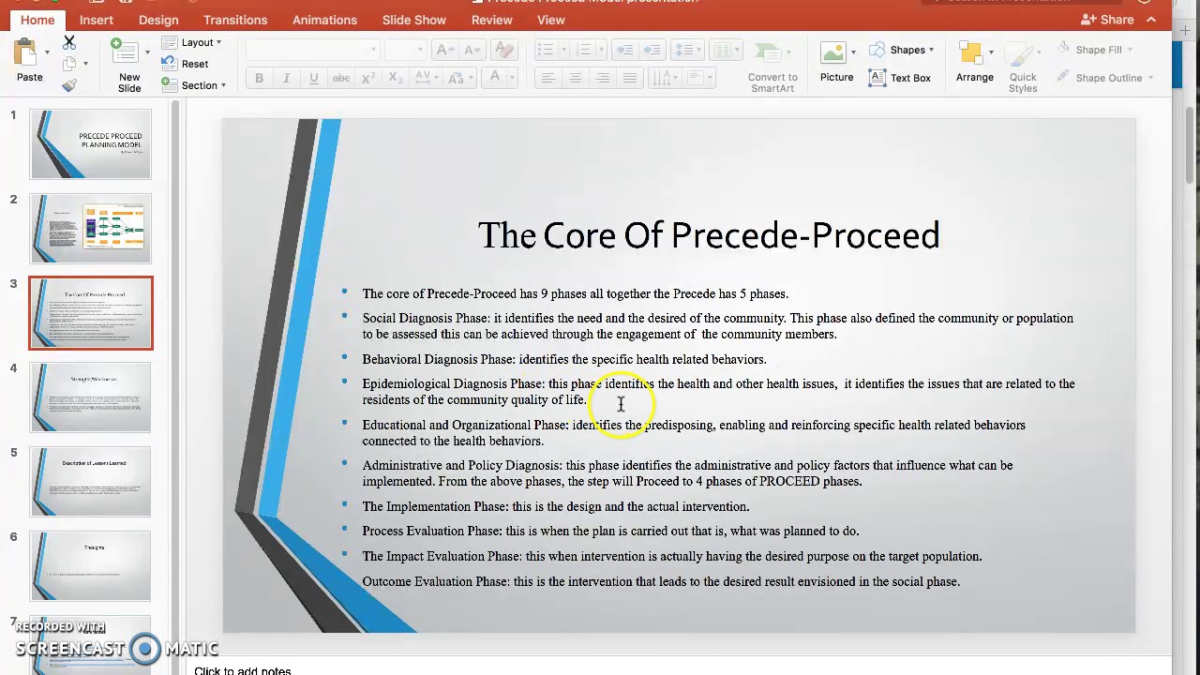The width and height of the screenshot is (1200, 675).
Task: Toggle Subscript formatting
Action: tap(396, 78)
